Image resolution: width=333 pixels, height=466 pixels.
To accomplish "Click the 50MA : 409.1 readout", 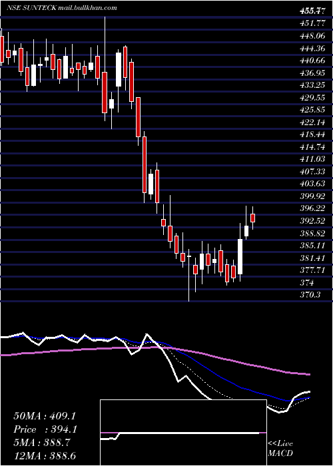I will (x=46, y=415).
